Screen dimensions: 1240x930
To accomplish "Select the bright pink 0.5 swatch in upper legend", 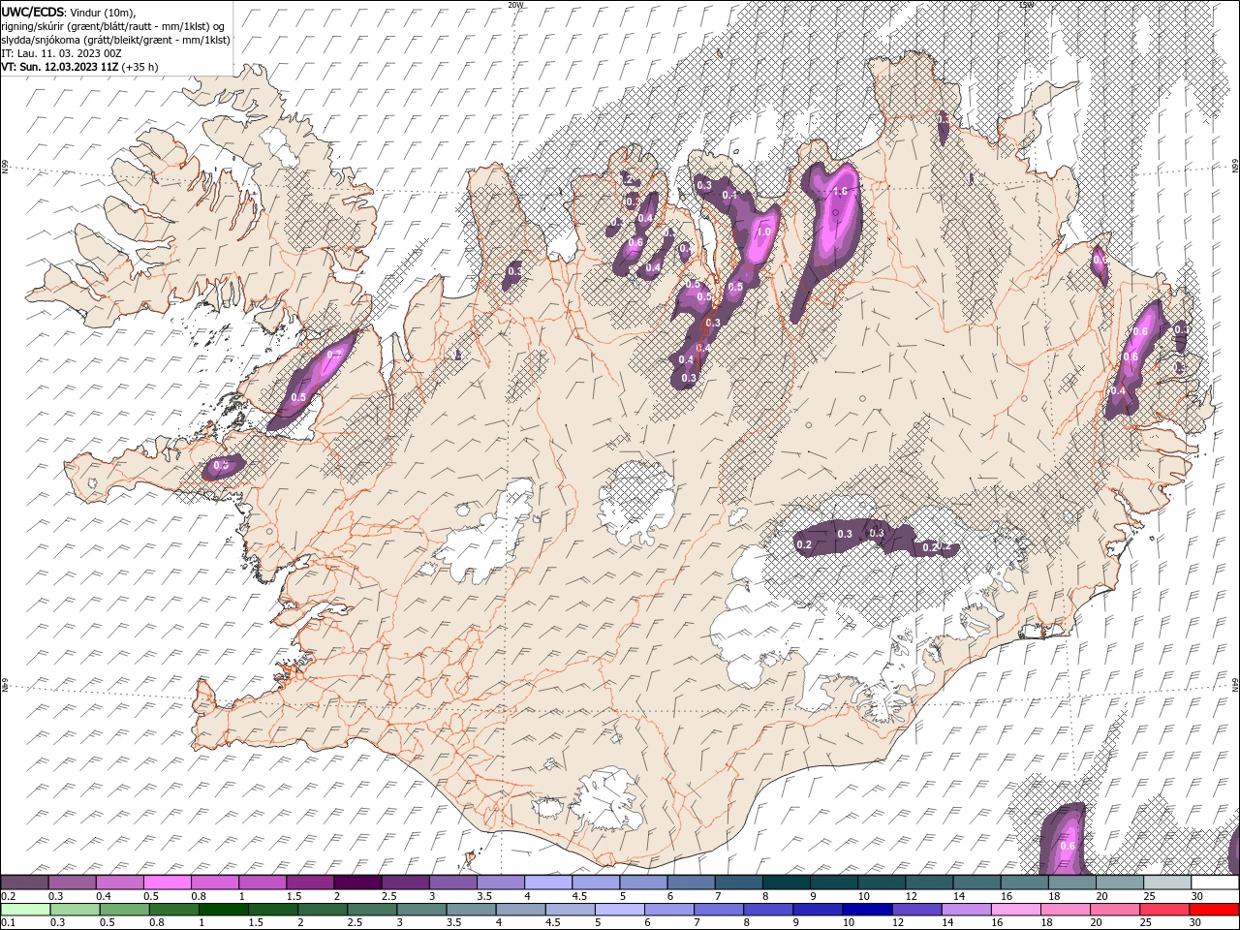I will click(167, 883).
